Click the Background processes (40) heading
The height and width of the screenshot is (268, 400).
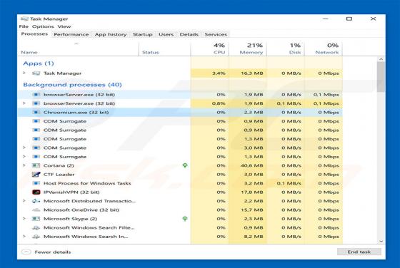[x=72, y=85]
